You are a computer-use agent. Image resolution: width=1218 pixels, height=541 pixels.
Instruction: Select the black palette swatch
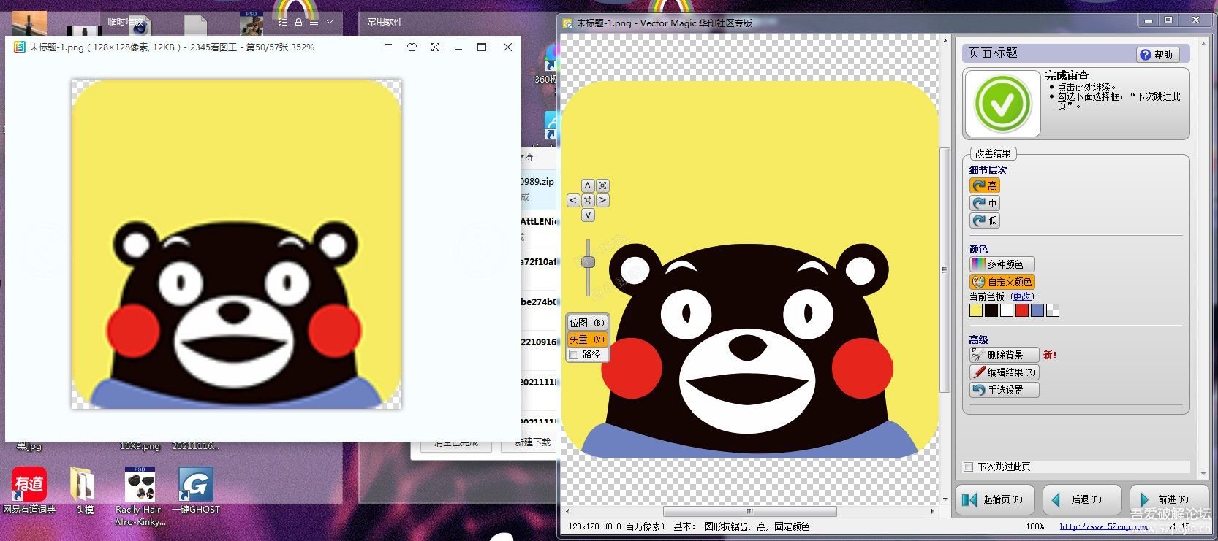pyautogui.click(x=991, y=310)
